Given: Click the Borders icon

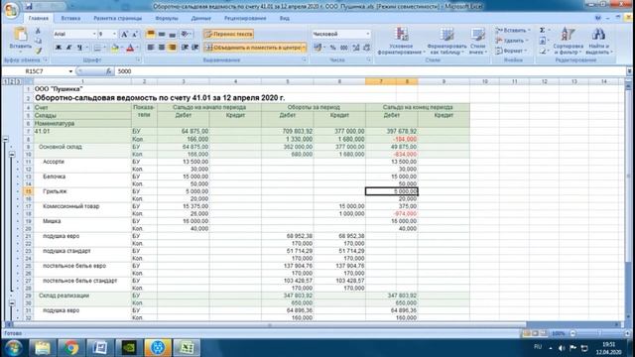Looking at the screenshot, I should pos(97,48).
